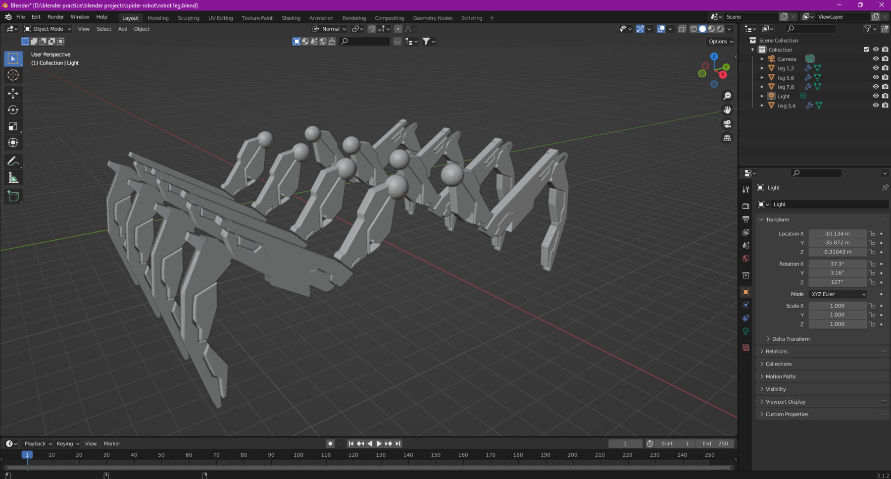This screenshot has height=479, width=891.
Task: Open the Physics properties tab
Action: tap(746, 318)
